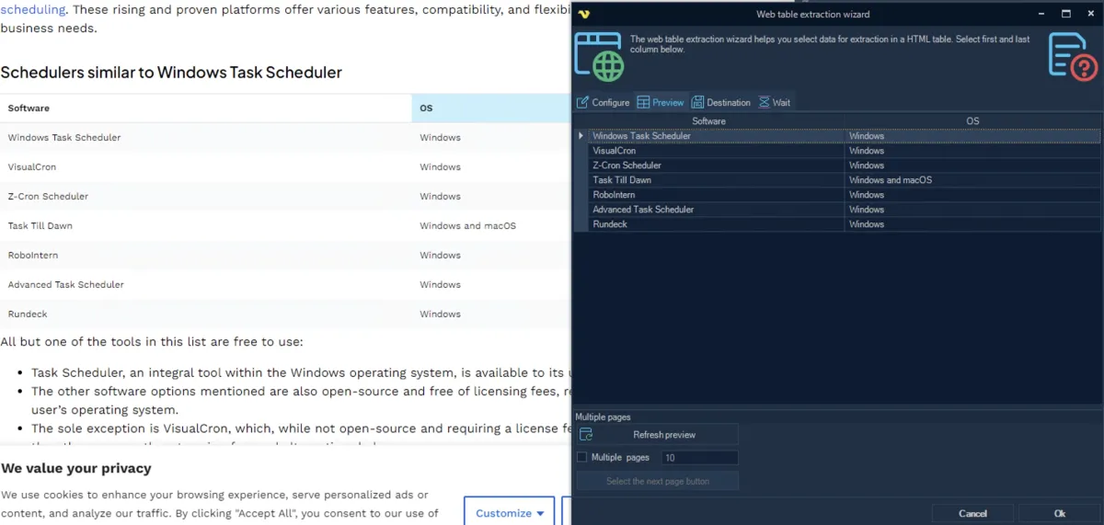Switch to the Preview tab
Image resolution: width=1104 pixels, height=525 pixels.
661,102
